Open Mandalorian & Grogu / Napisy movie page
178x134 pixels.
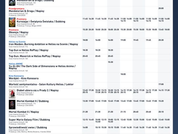coord(26,11)
